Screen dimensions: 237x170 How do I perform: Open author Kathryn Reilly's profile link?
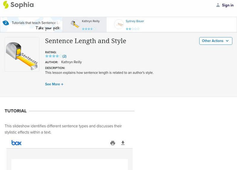tap(71, 62)
